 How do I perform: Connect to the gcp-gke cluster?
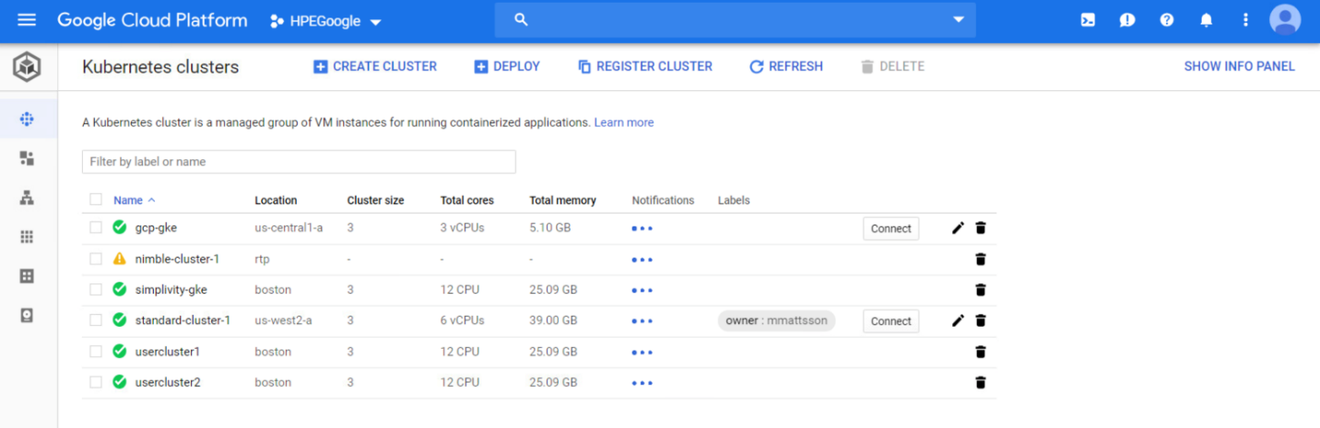[891, 228]
